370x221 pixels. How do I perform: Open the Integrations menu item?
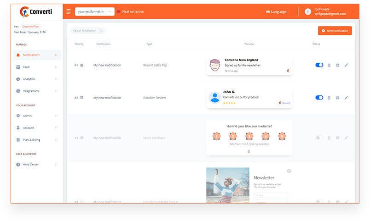pyautogui.click(x=37, y=91)
